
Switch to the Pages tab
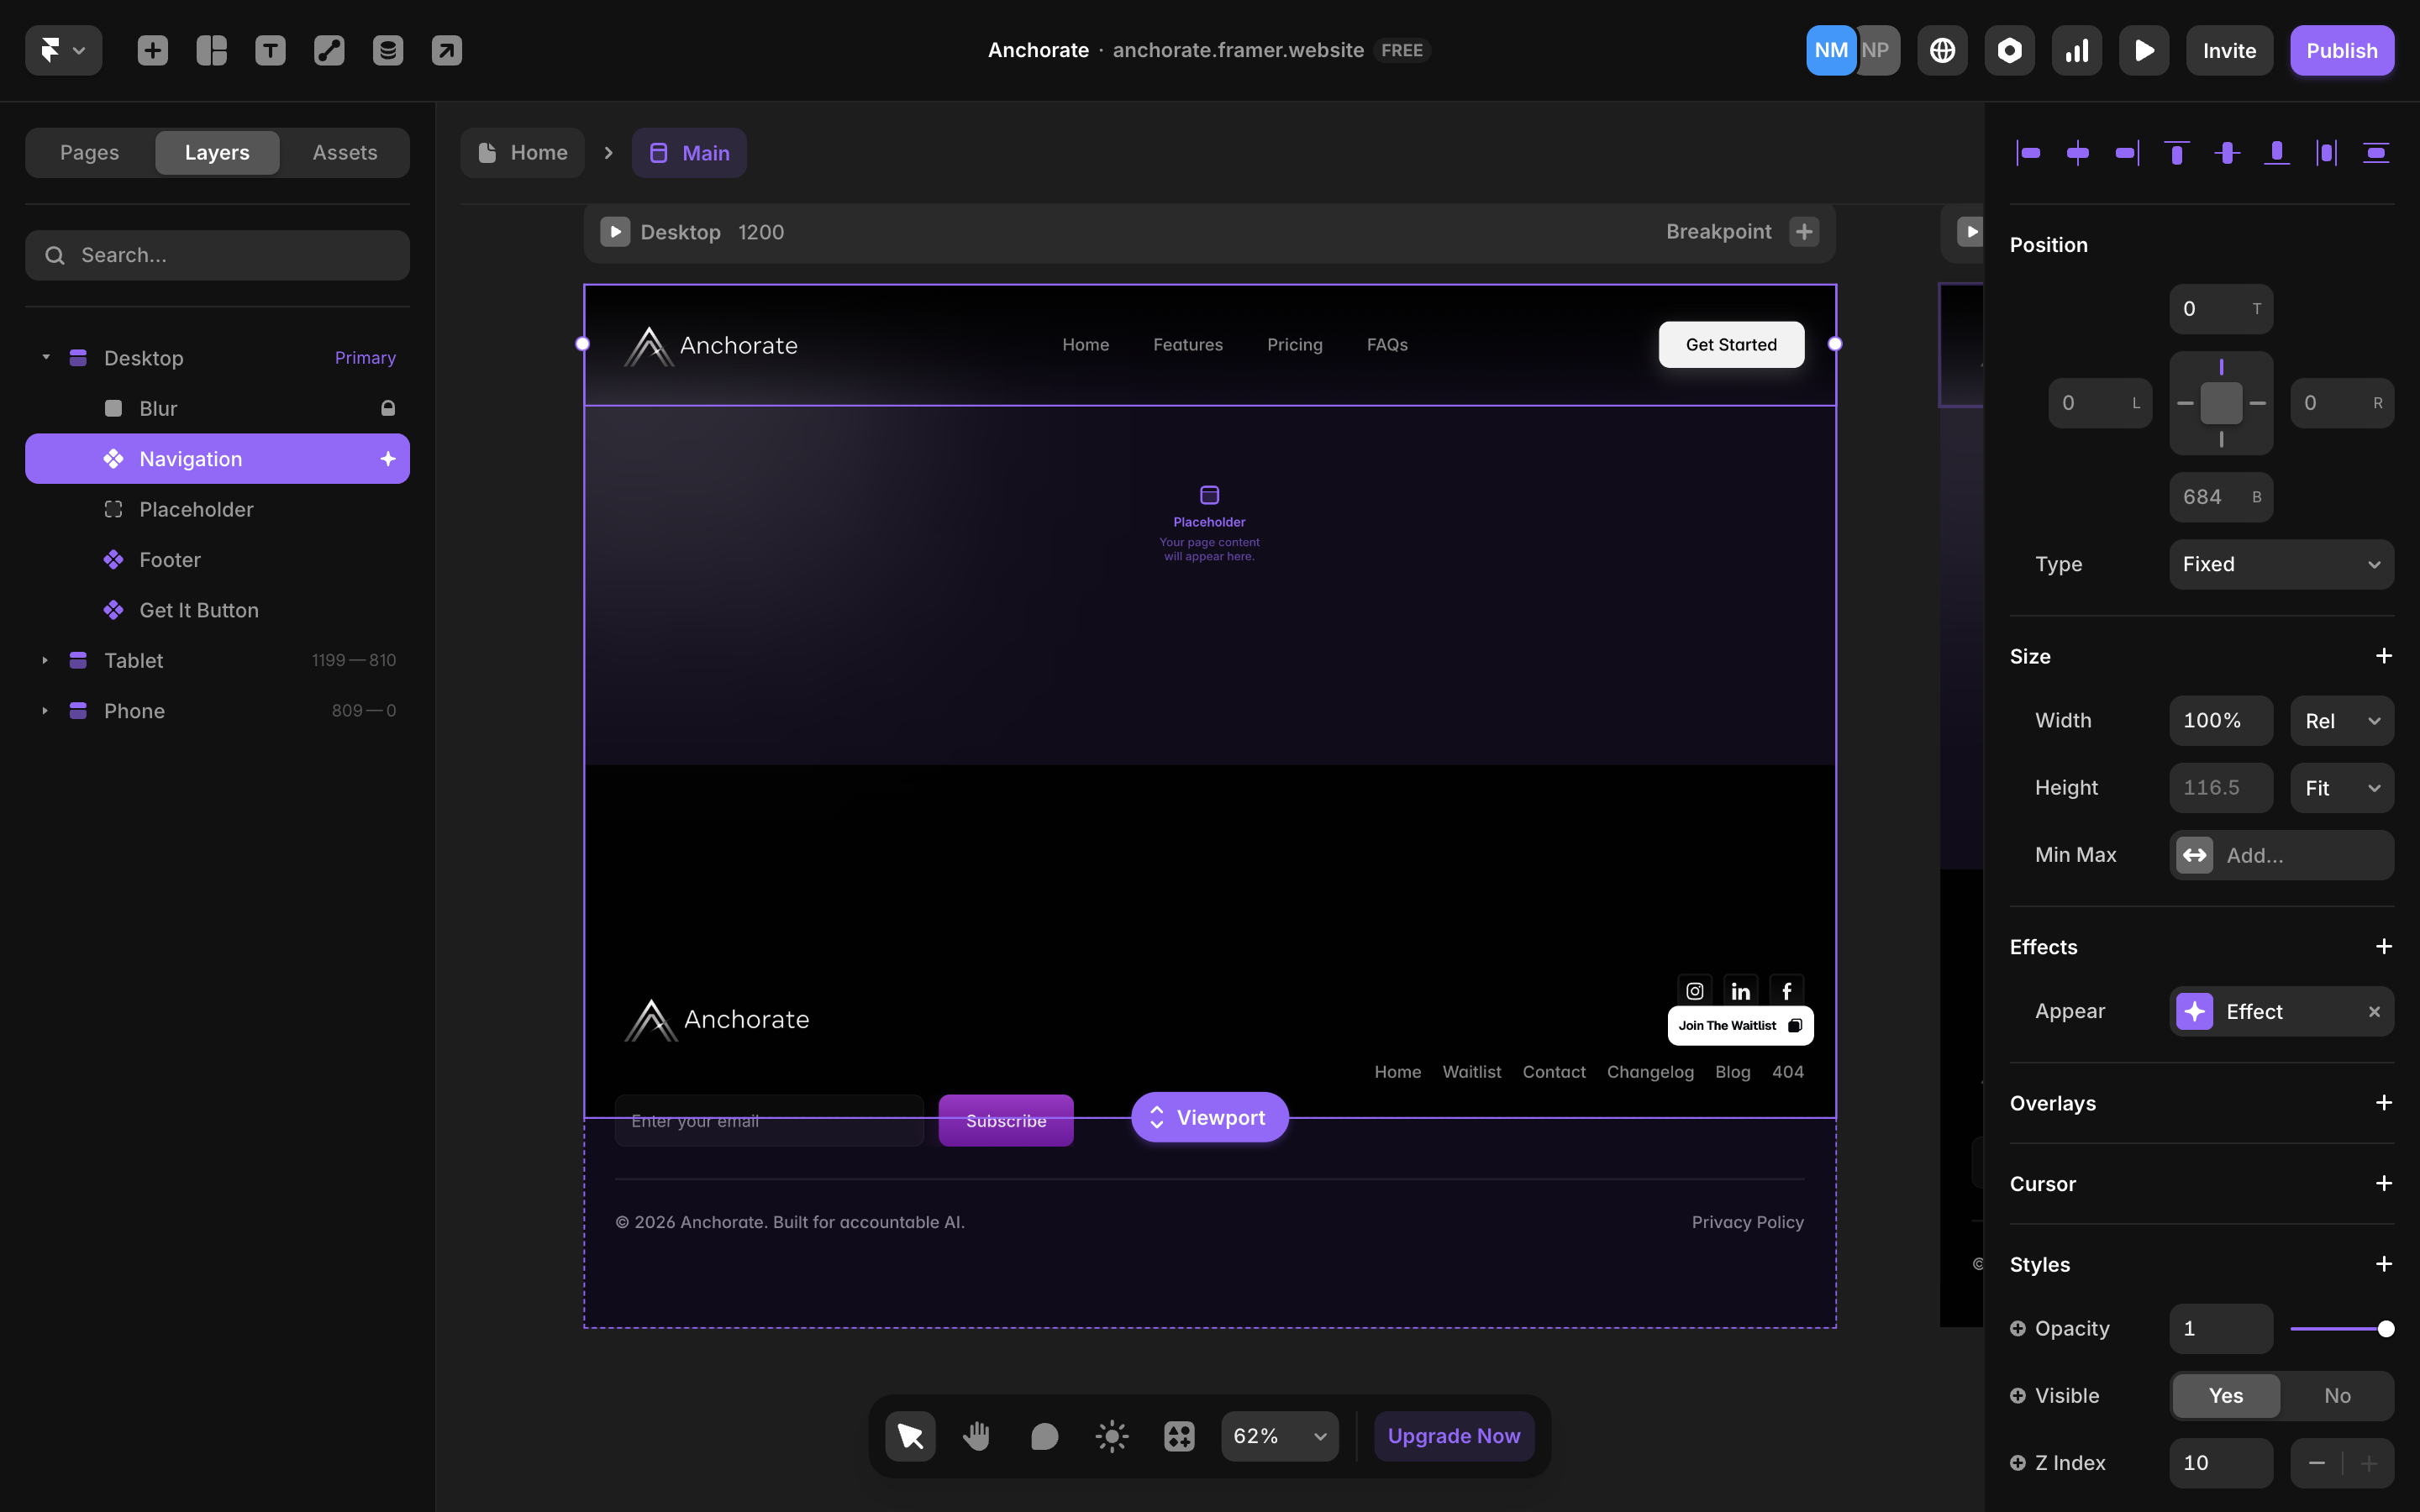(x=89, y=152)
